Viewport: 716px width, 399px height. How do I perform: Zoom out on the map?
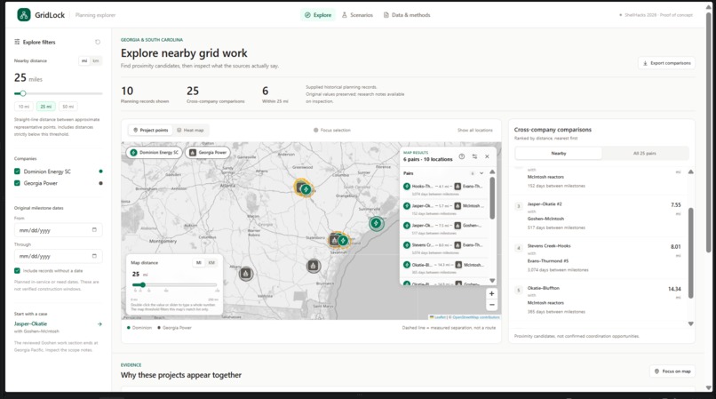tap(492, 305)
